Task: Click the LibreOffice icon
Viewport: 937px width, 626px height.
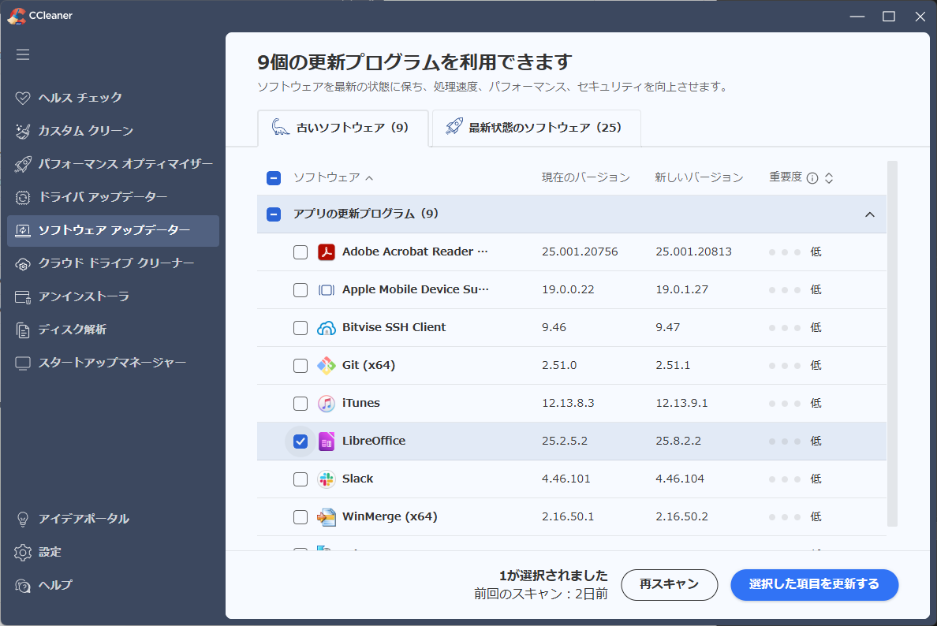Action: click(x=326, y=441)
